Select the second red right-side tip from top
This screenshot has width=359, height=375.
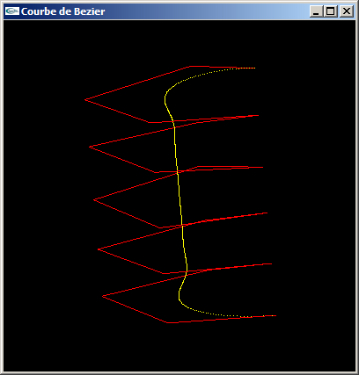pyautogui.click(x=258, y=115)
